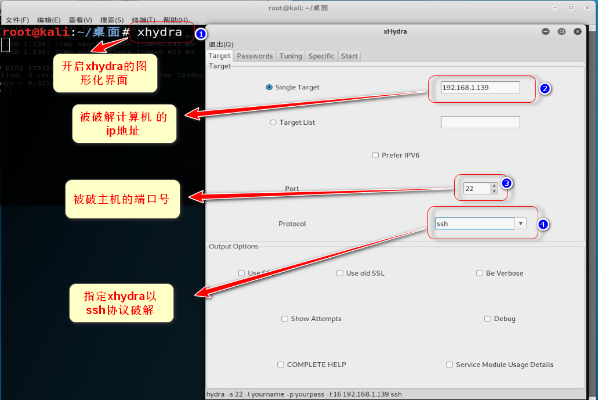Open the 终端(T) menu in the terminal
The height and width of the screenshot is (400, 598).
coord(143,19)
